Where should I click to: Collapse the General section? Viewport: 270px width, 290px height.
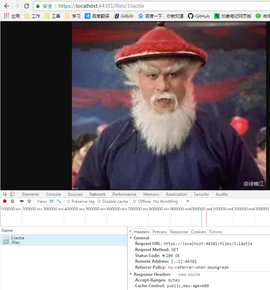point(131,238)
